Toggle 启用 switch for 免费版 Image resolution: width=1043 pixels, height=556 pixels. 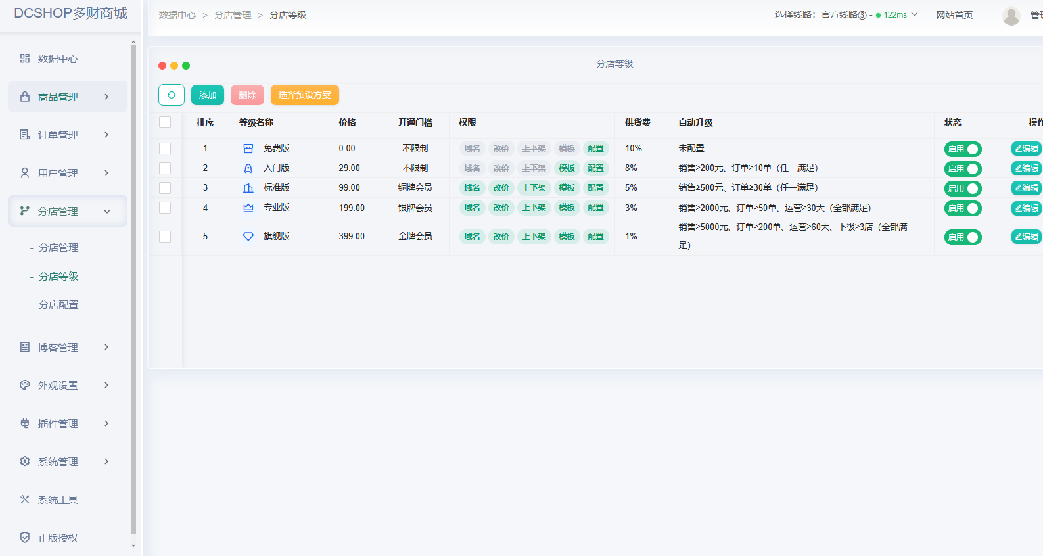963,149
